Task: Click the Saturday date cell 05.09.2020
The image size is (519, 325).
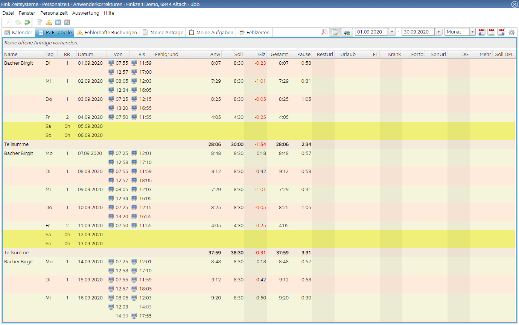Action: pos(90,126)
